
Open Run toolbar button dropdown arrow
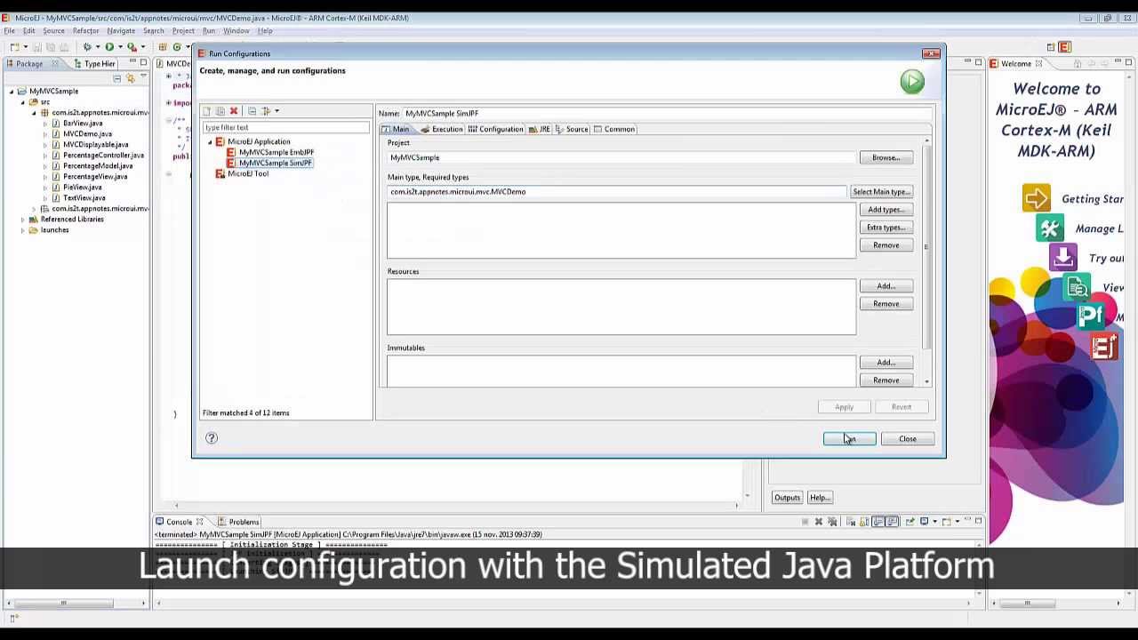[x=120, y=47]
